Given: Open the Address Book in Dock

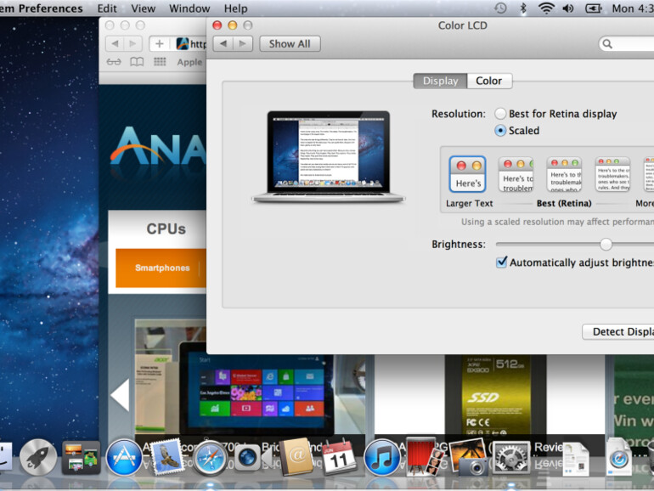Looking at the screenshot, I should [x=296, y=457].
